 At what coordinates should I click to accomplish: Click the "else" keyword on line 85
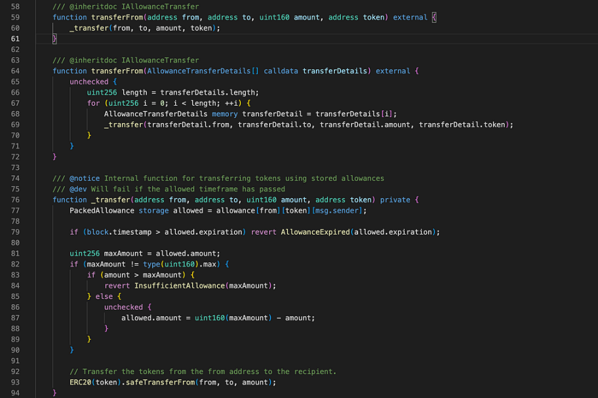coord(104,297)
